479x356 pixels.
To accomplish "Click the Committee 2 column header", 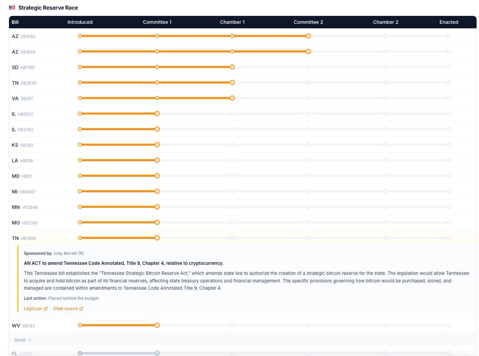I will (x=309, y=22).
